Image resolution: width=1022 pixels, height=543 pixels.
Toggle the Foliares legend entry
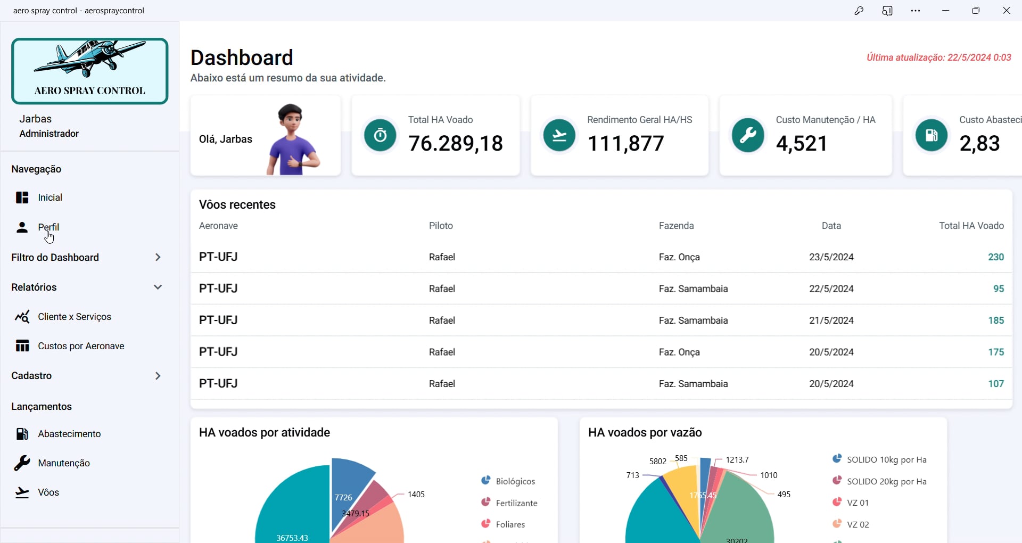tap(503, 524)
